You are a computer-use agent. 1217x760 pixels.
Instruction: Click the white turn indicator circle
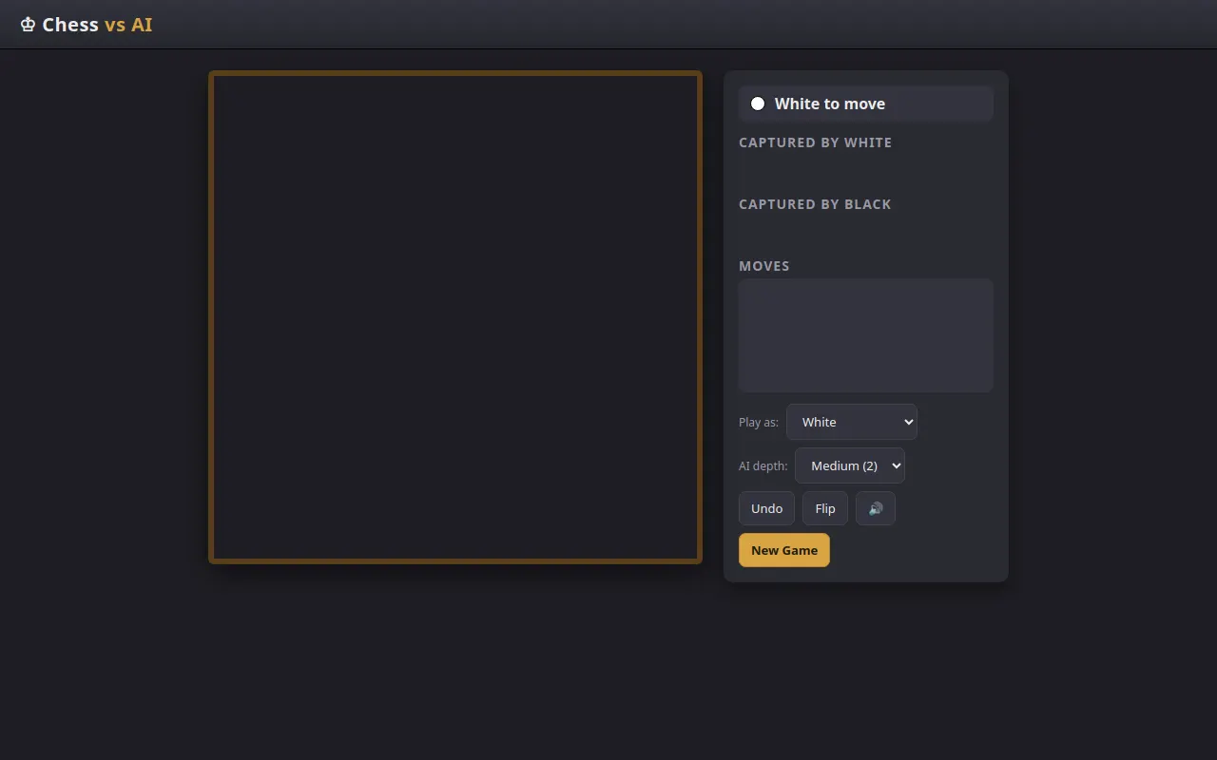pos(758,104)
